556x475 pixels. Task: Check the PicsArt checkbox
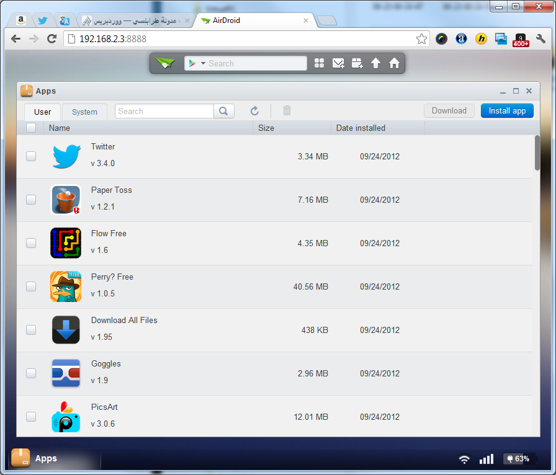[31, 417]
